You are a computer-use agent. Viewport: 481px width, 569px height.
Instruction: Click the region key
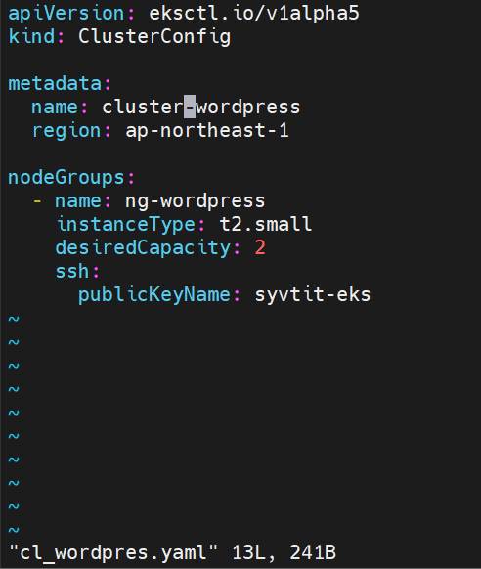click(x=66, y=131)
